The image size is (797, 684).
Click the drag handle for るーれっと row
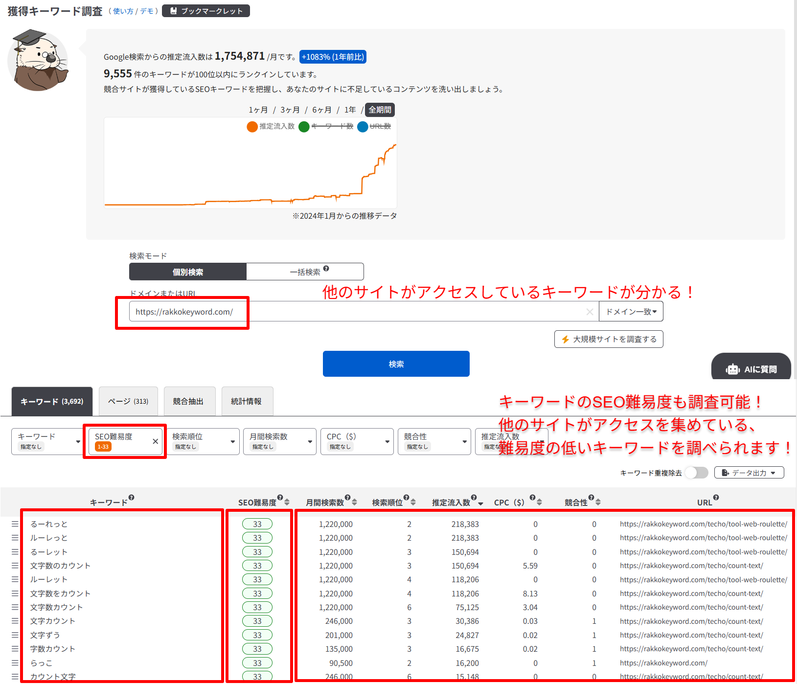point(15,524)
